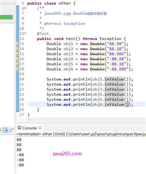Click the '@throws' tag on line 9

[53, 24]
